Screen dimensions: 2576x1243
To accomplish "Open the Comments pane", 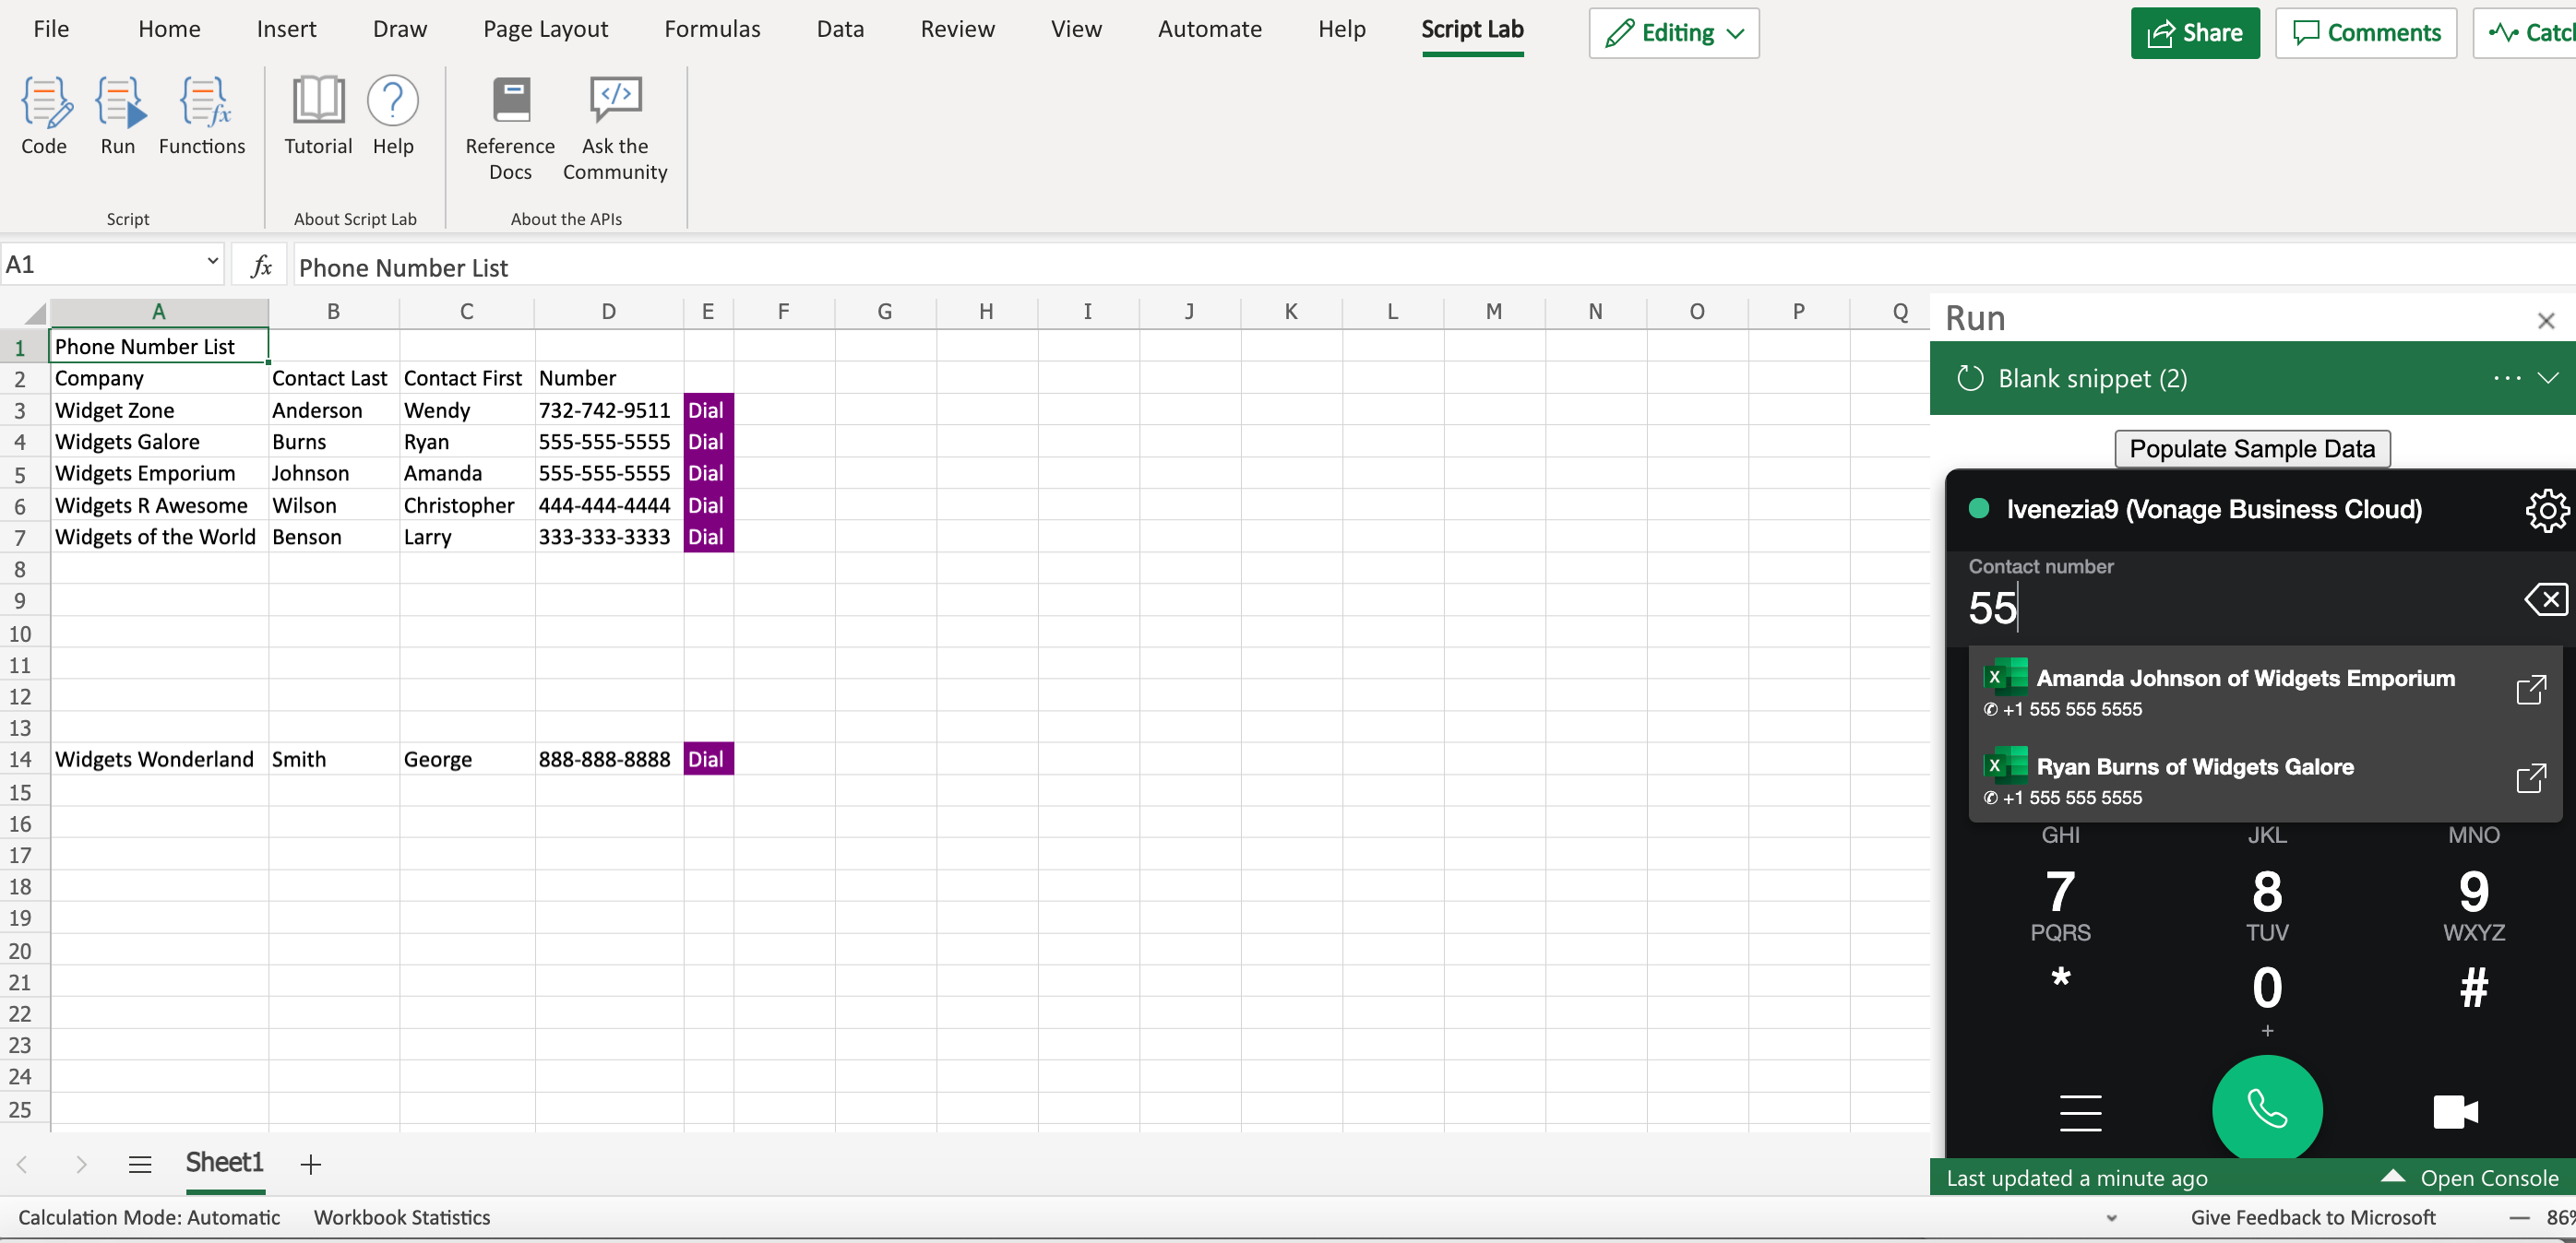I will pos(2365,33).
